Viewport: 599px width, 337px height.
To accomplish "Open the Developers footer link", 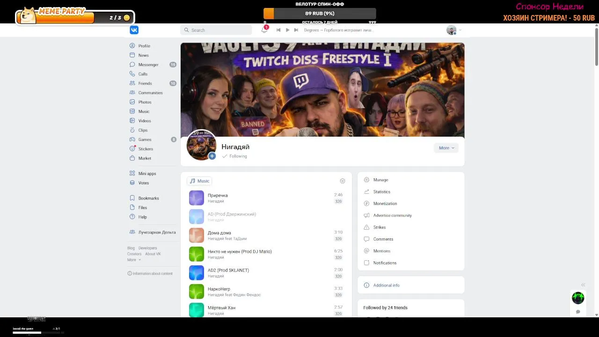I will click(x=148, y=248).
